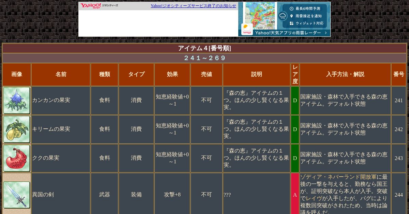This screenshot has width=409, height=214.
Task: Click the 種類 column header
Action: [x=105, y=74]
